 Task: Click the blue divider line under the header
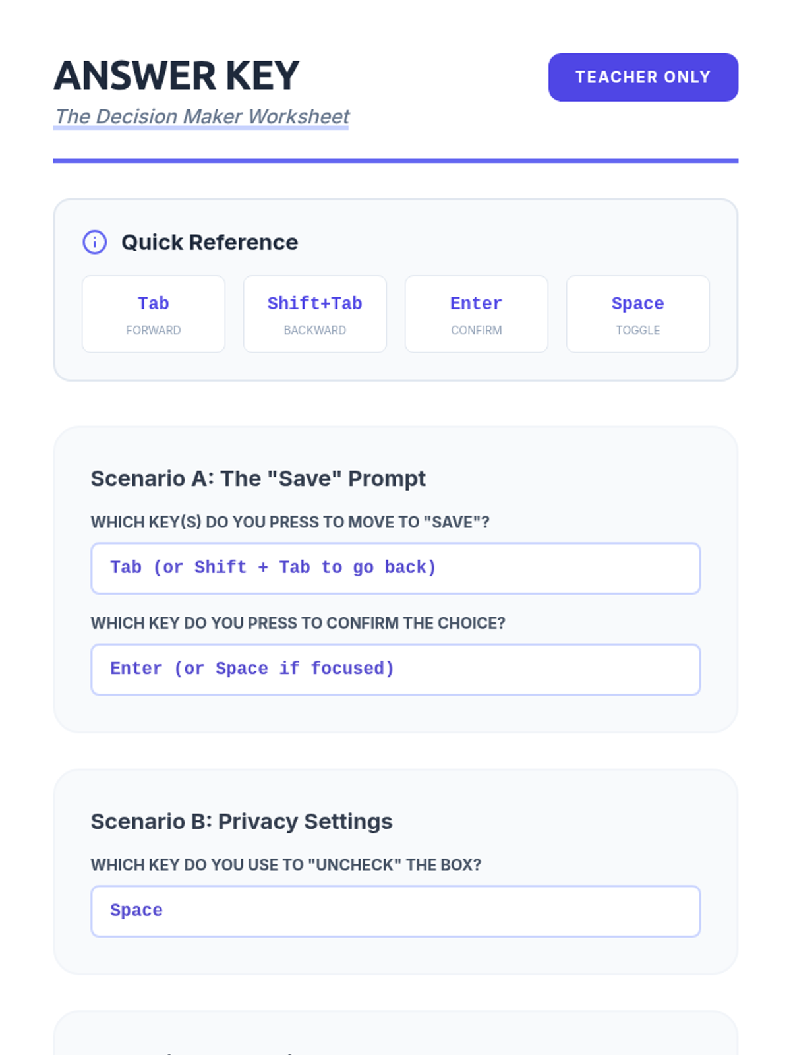[x=395, y=160]
